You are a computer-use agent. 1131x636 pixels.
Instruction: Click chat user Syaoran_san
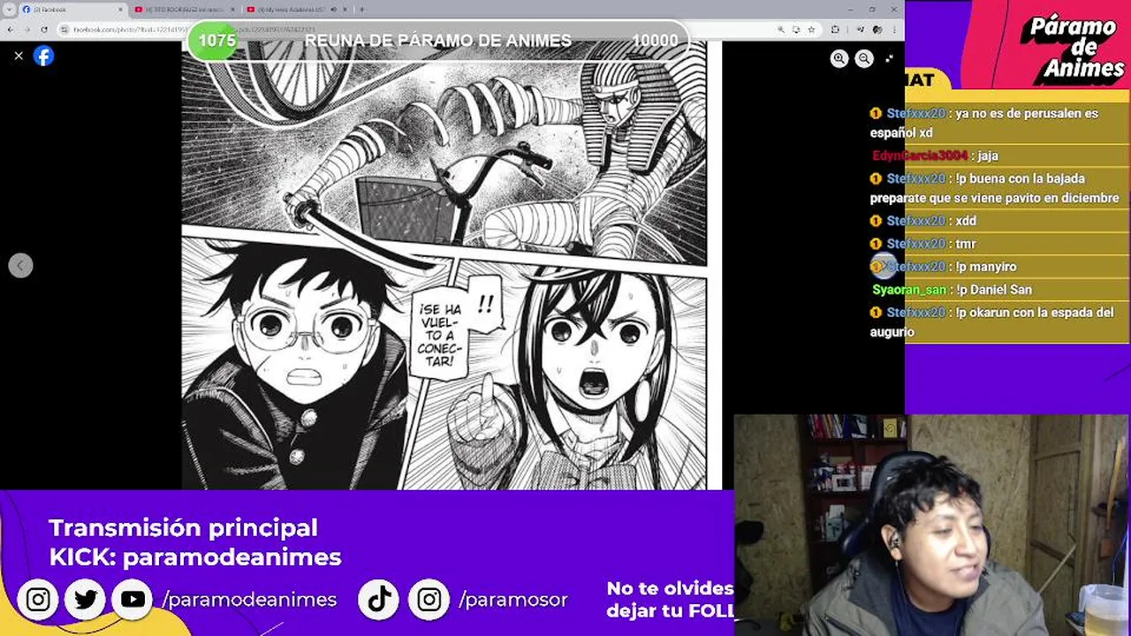(909, 290)
